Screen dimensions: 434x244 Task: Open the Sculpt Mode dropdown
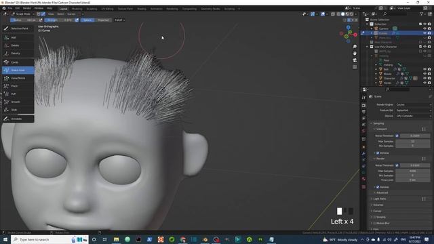(23, 14)
